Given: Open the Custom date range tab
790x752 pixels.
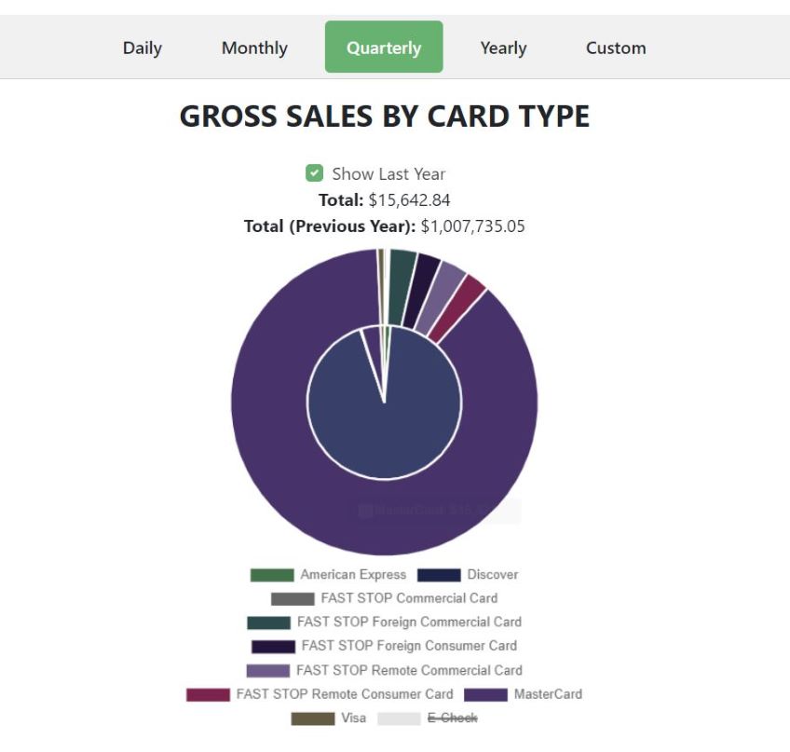Looking at the screenshot, I should pos(616,48).
